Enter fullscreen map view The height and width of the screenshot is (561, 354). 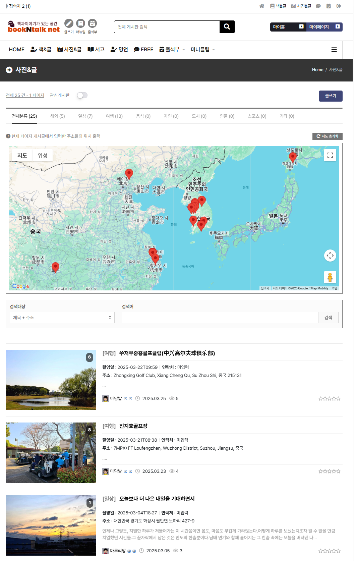point(330,155)
